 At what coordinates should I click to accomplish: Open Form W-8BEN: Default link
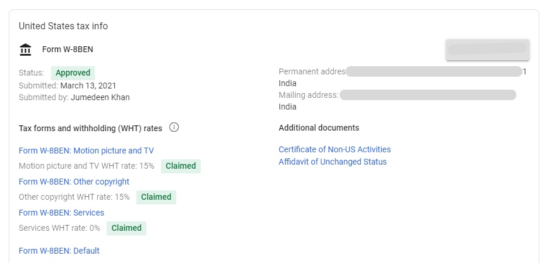coord(59,251)
